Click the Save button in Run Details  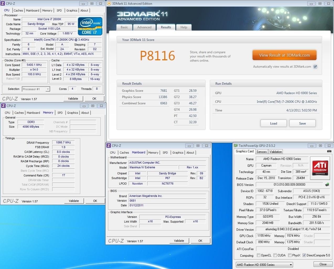tap(303, 123)
